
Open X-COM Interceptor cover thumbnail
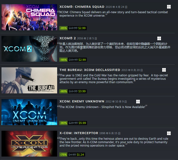(29, 144)
